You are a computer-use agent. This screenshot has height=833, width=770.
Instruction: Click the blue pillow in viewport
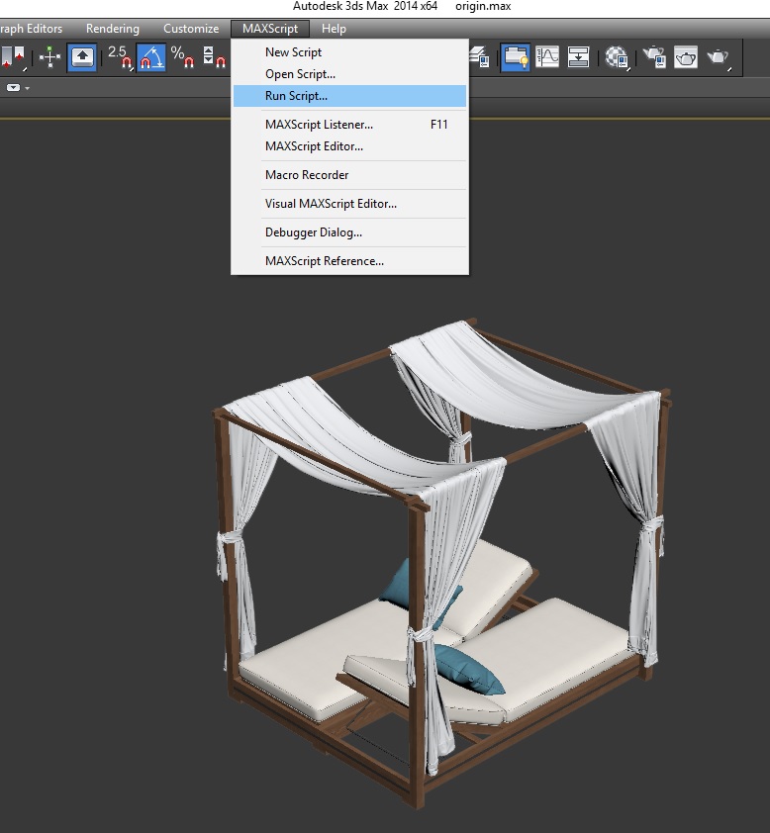click(467, 668)
